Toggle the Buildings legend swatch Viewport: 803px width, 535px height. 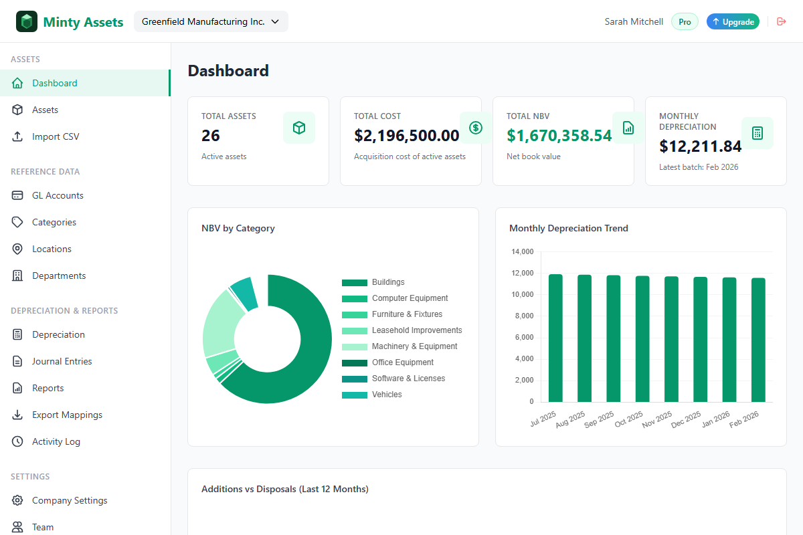[x=355, y=283]
